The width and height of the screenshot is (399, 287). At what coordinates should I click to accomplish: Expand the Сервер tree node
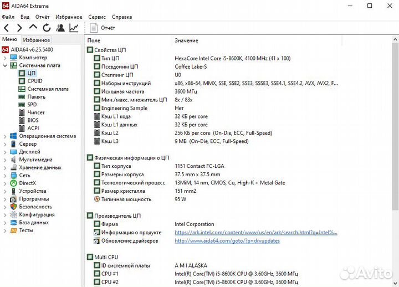5,144
